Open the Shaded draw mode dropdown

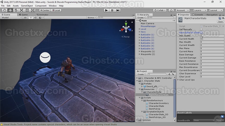pyautogui.click(x=11, y=18)
